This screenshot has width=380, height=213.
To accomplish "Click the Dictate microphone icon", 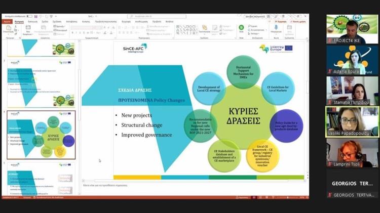I will [x=276, y=28].
